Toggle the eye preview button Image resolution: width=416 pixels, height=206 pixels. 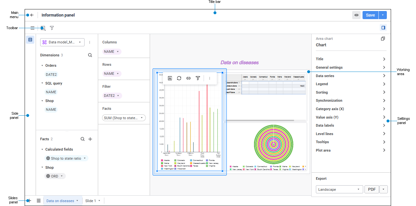coord(356,15)
